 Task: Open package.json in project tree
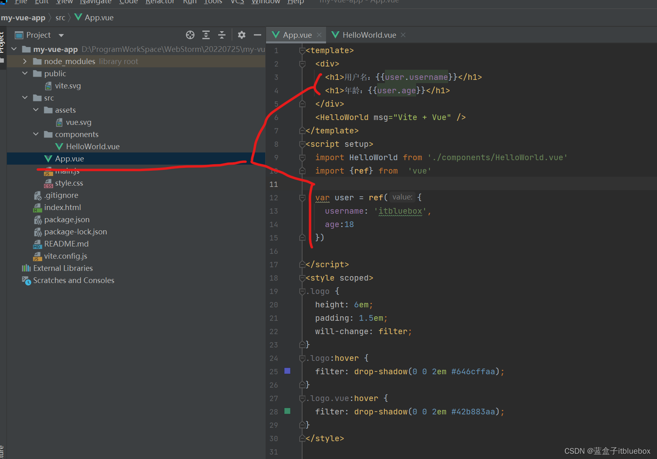coord(67,219)
